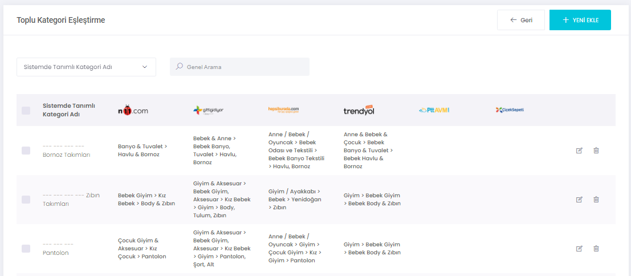Tick the checkbox for Zıbın Takımları row
Image resolution: width=631 pixels, height=276 pixels.
click(x=26, y=200)
